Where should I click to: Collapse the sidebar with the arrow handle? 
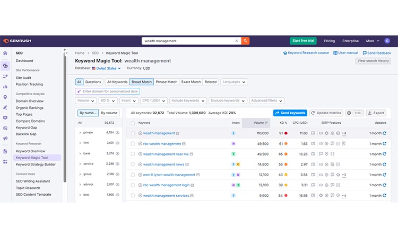pos(67,53)
